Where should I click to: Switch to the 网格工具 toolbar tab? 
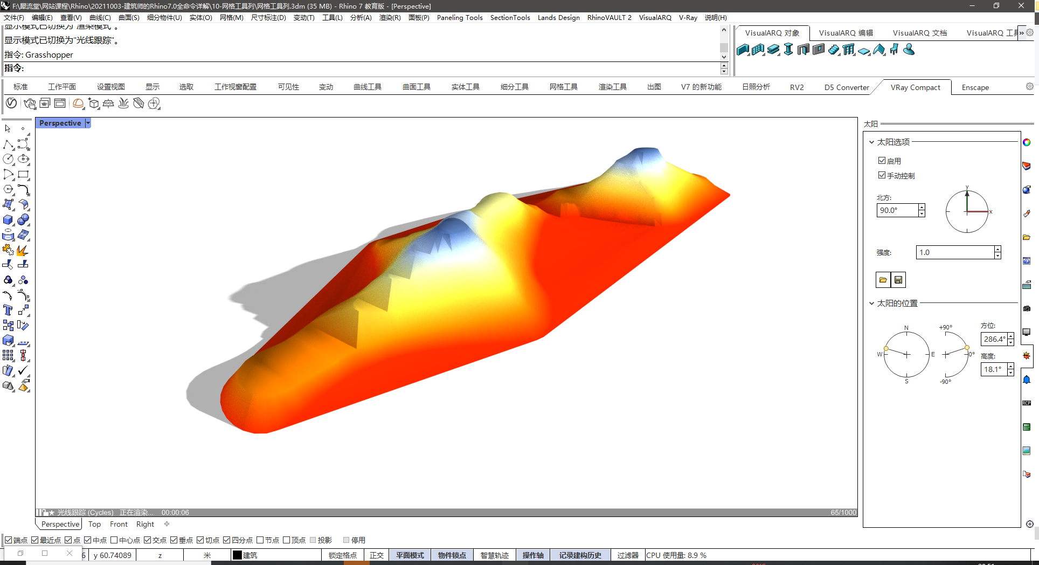point(563,87)
